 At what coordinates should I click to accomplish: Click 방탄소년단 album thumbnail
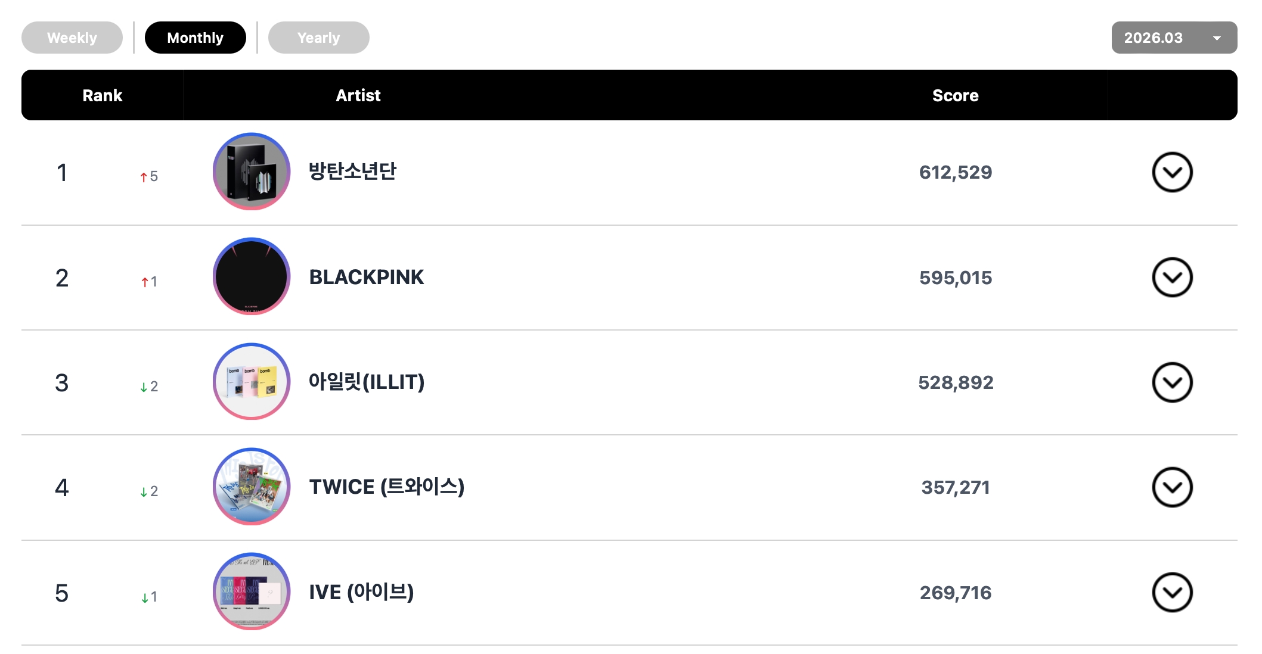[251, 172]
